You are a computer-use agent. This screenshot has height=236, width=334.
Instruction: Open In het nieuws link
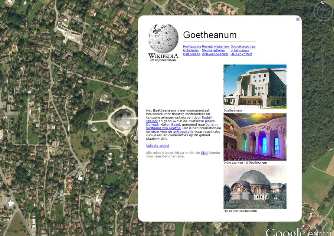240,50
